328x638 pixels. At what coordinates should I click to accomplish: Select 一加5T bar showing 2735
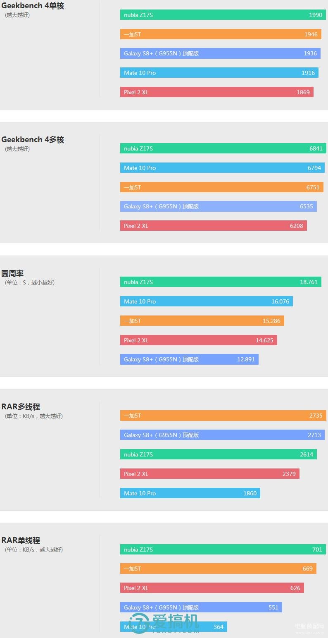(x=223, y=416)
